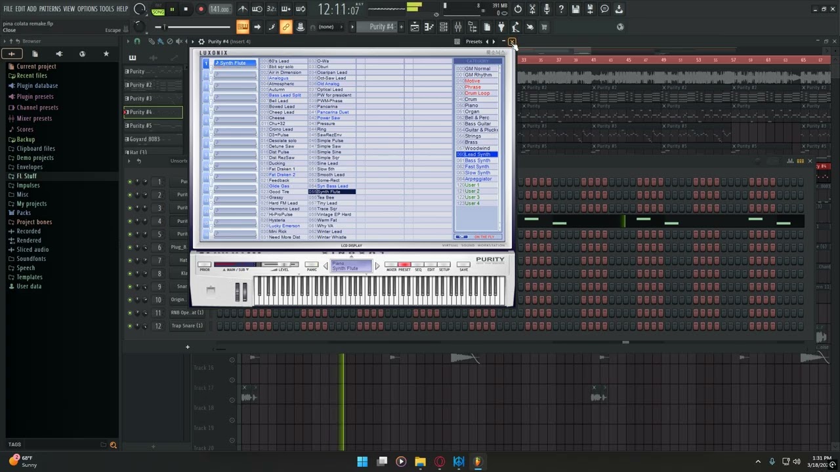Open the TOOLS menu
Screen dimensions: 840x472
pyautogui.click(x=107, y=9)
